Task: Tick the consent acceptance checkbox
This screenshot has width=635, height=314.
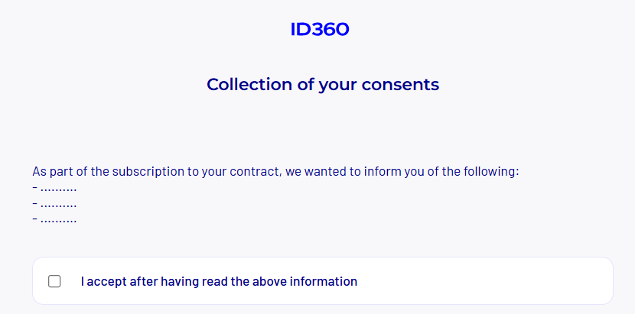Action: [x=54, y=281]
